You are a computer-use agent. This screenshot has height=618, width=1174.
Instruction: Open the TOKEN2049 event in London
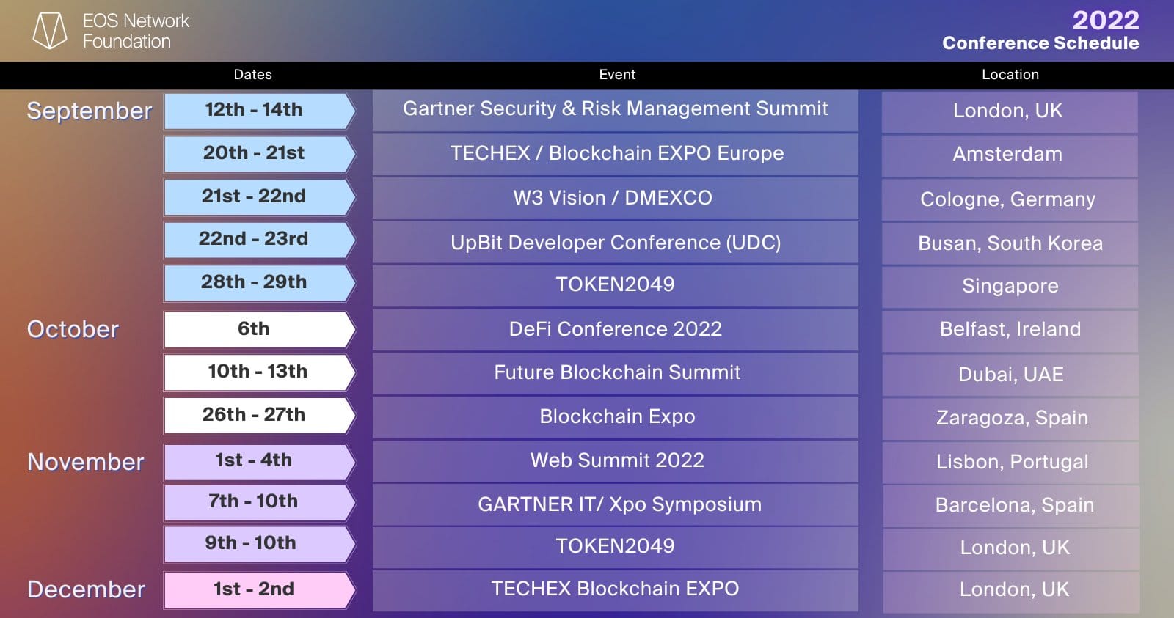pos(615,547)
